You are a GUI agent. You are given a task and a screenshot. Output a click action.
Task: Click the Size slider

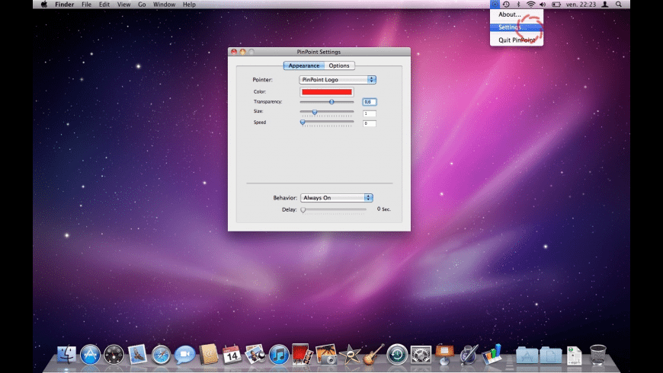pos(326,112)
